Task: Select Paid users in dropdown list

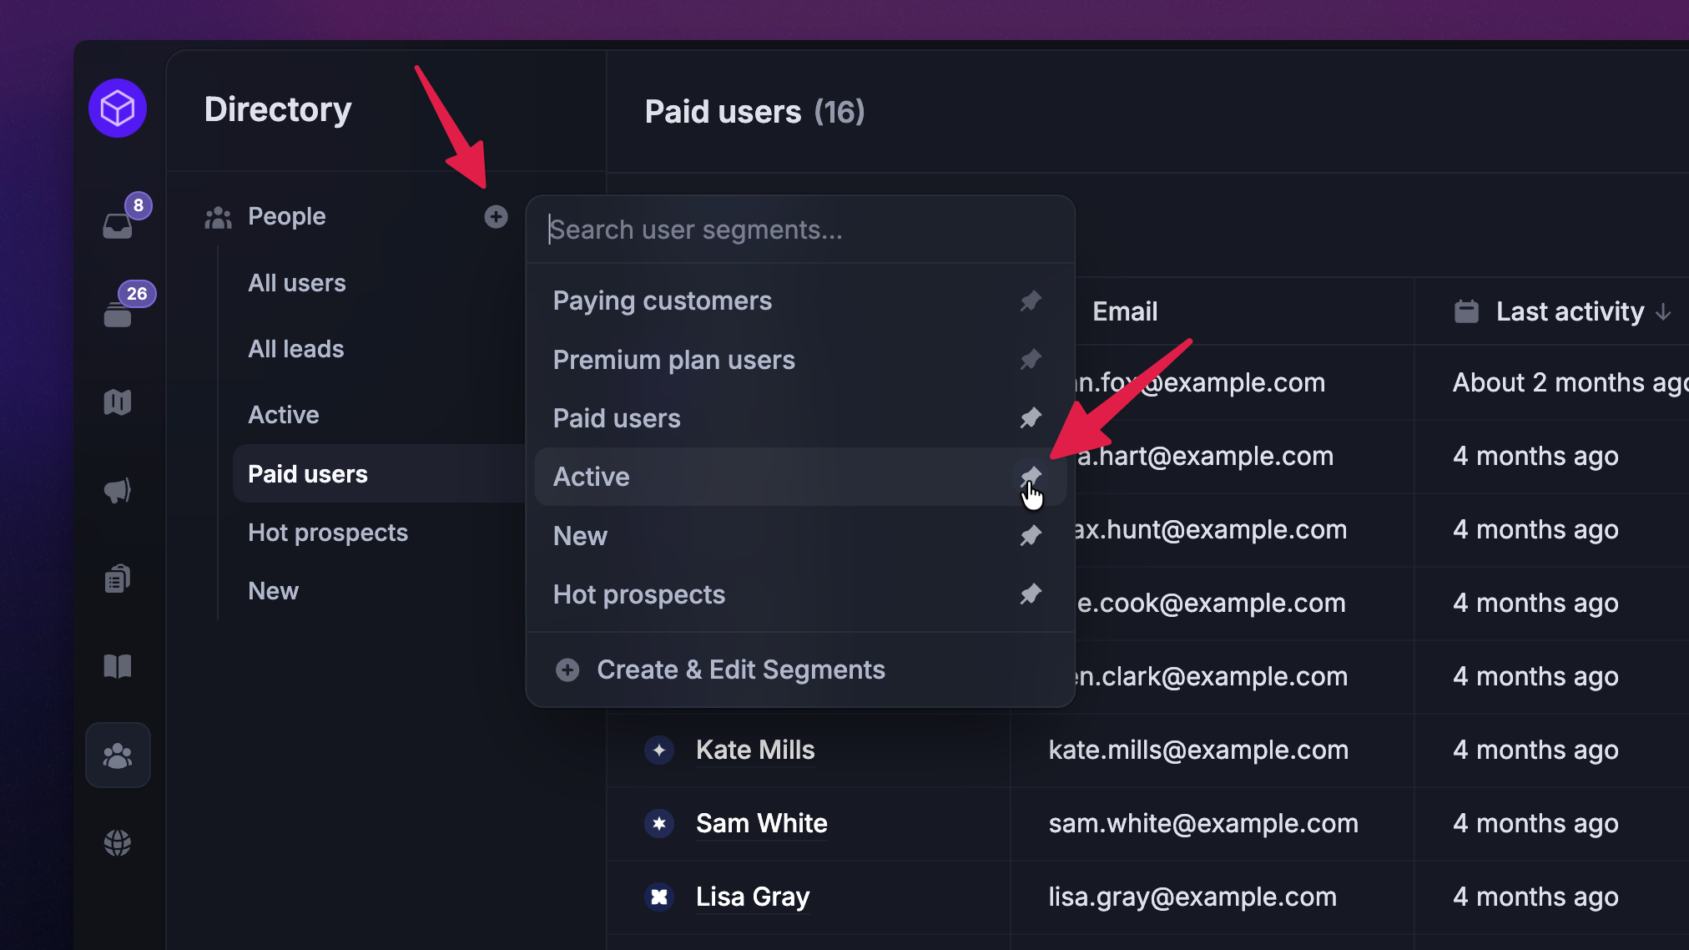Action: (617, 418)
